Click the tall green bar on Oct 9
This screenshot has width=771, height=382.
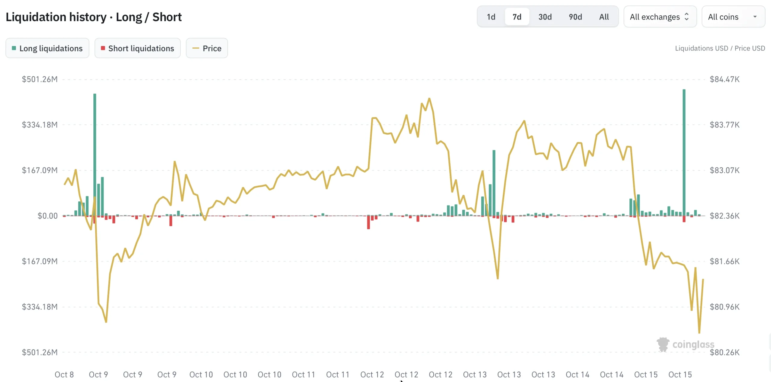95,154
